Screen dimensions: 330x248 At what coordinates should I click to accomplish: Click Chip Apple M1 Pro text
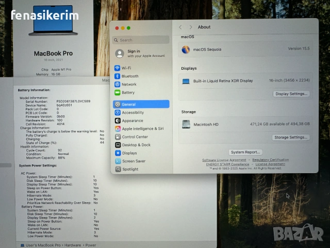56,69
